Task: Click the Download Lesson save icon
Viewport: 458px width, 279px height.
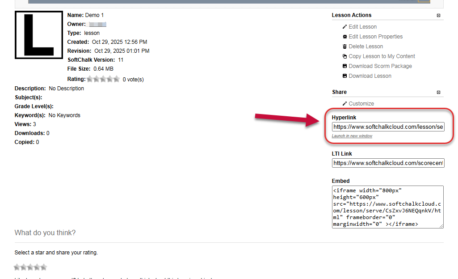Action: [344, 76]
